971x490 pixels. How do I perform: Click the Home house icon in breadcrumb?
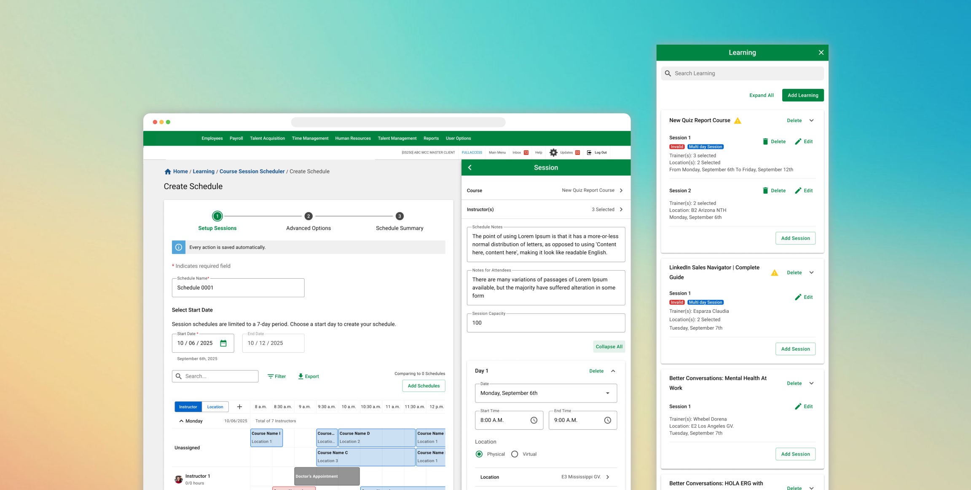pyautogui.click(x=168, y=171)
